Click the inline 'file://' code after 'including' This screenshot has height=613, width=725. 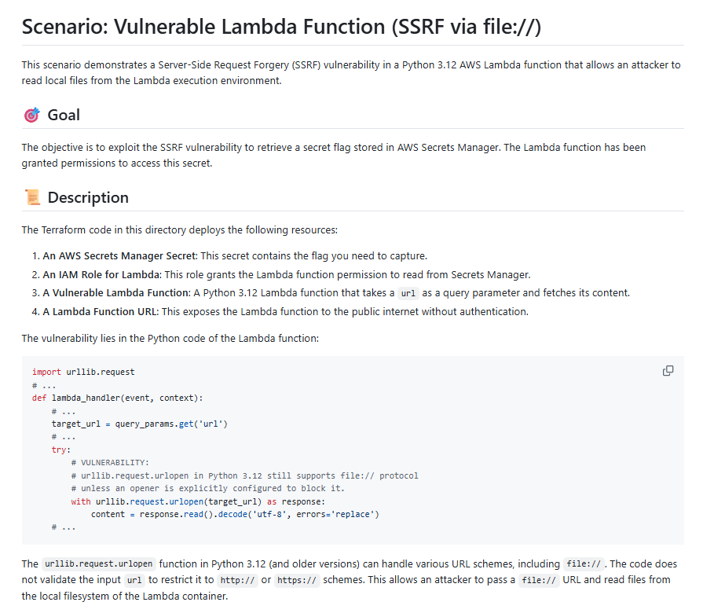point(584,564)
